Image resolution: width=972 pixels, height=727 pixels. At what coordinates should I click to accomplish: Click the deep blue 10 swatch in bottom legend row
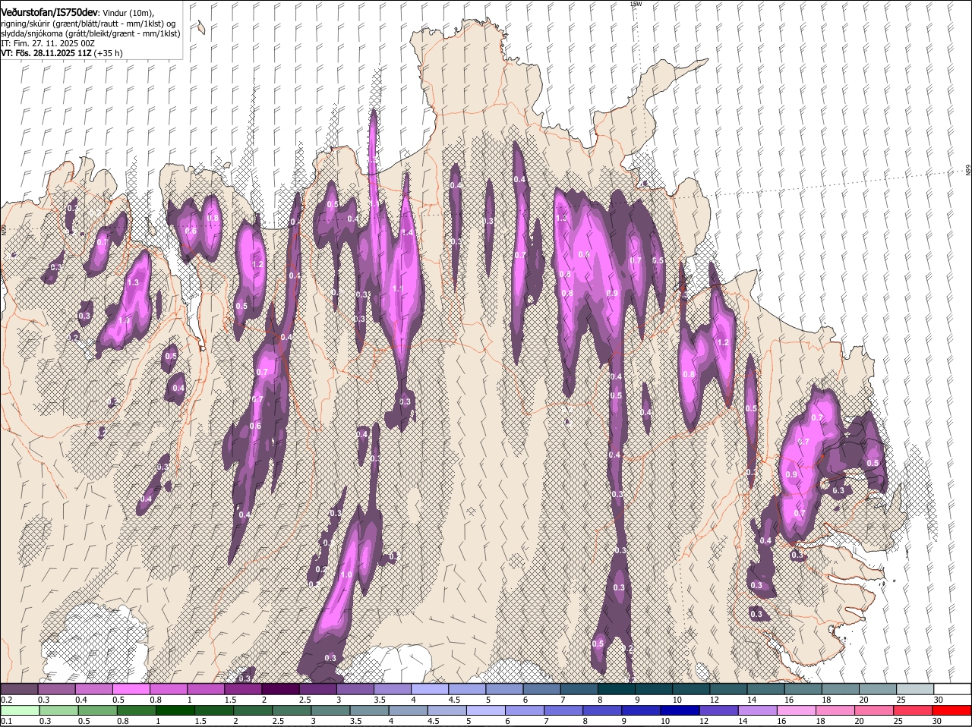(679, 710)
